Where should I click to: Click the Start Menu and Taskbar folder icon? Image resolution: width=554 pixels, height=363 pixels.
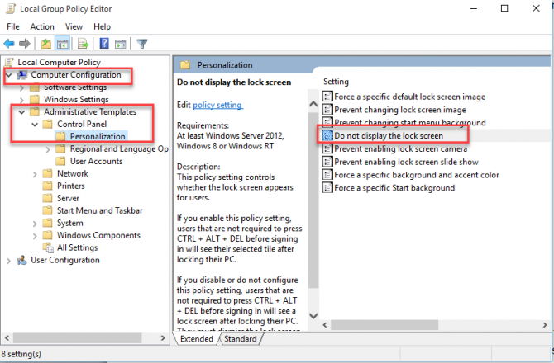(x=47, y=210)
